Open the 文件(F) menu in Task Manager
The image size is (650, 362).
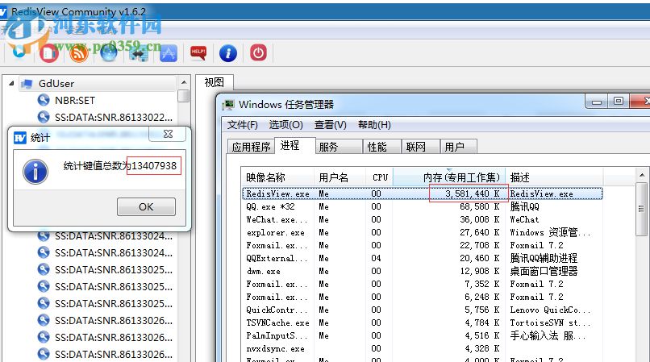242,125
